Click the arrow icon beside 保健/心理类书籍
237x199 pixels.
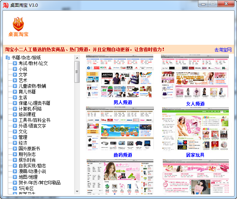(x=15, y=103)
